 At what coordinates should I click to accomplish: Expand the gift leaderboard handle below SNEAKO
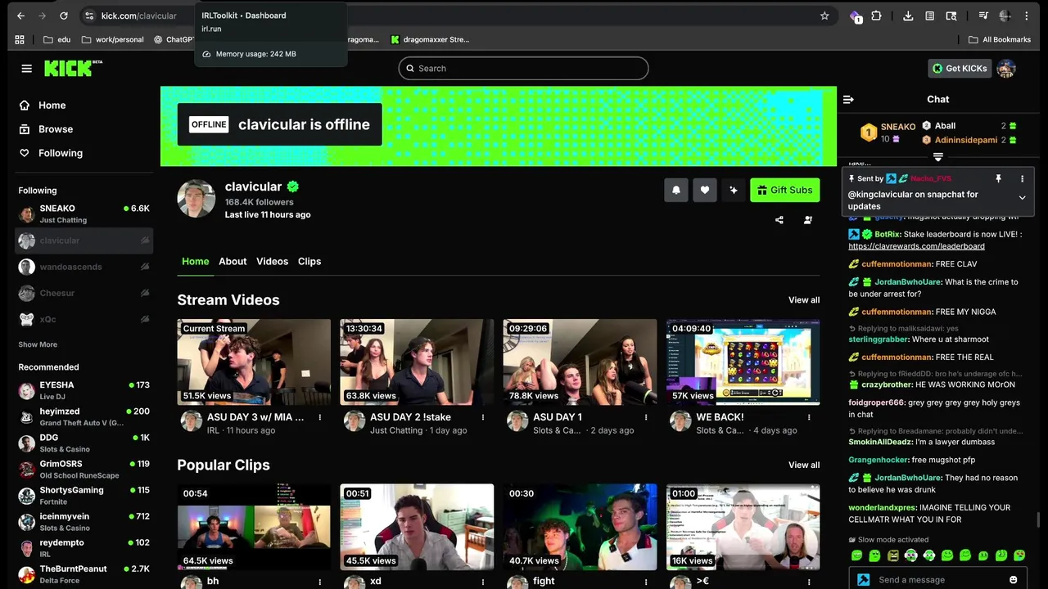(x=938, y=156)
